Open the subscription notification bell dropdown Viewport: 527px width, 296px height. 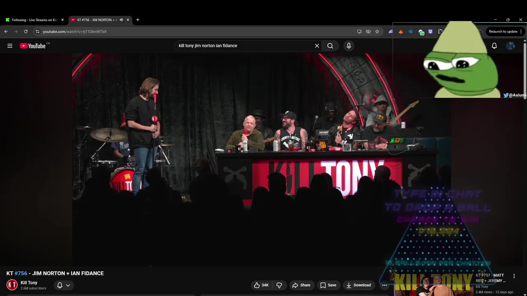click(63, 285)
